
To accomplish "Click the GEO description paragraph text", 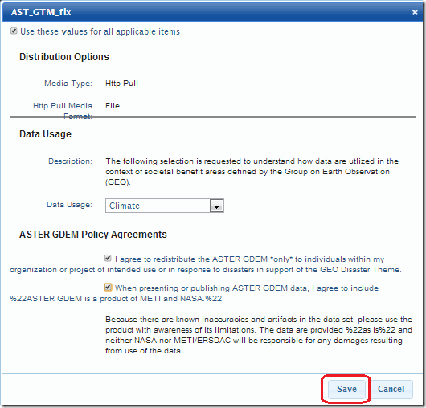I will (x=252, y=172).
